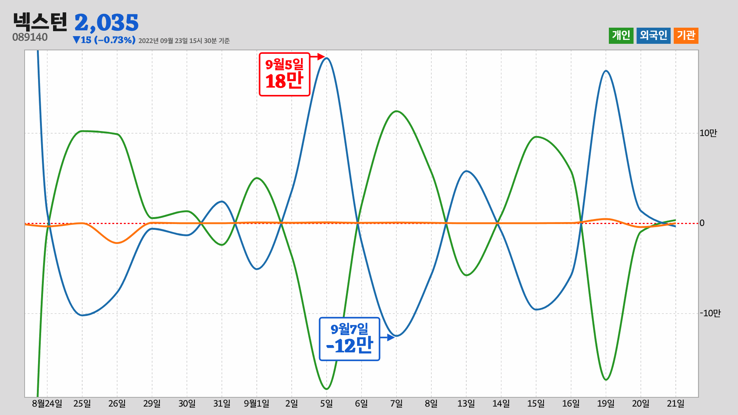Click the x-axis label 14일
This screenshot has width=738, height=415.
501,404
